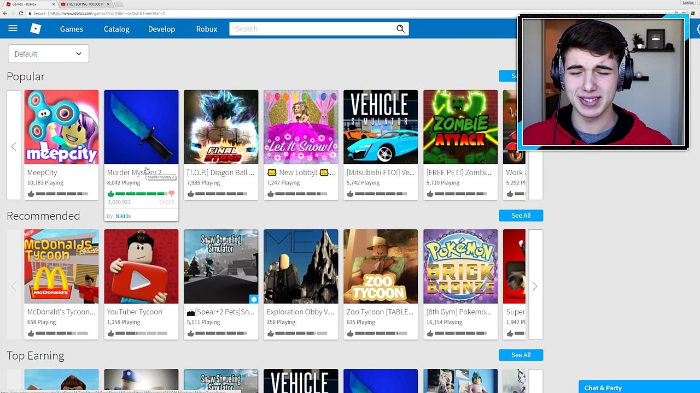Open the Catalog menu
The image size is (700, 393).
pos(116,29)
